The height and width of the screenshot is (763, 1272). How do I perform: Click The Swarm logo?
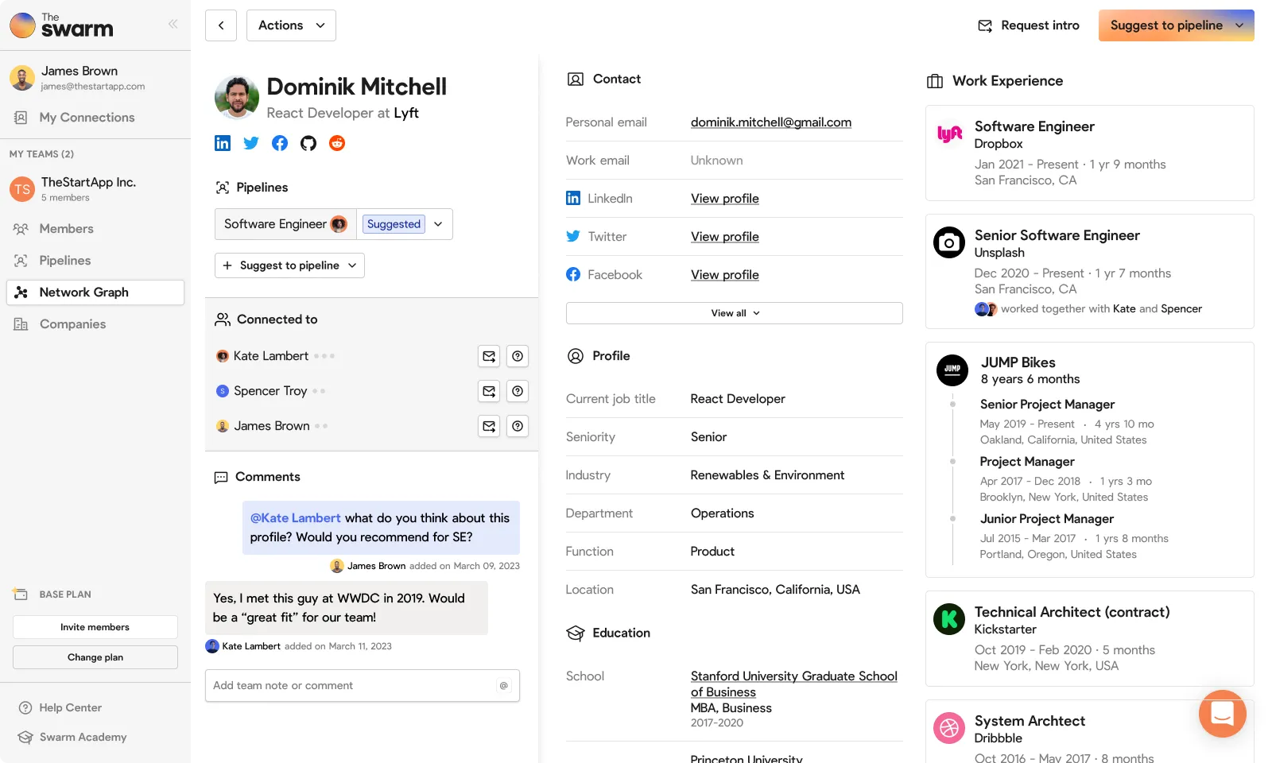tap(62, 25)
